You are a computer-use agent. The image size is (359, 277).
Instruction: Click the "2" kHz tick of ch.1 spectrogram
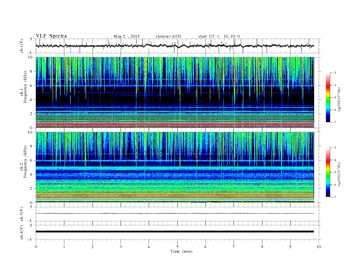click(31, 114)
